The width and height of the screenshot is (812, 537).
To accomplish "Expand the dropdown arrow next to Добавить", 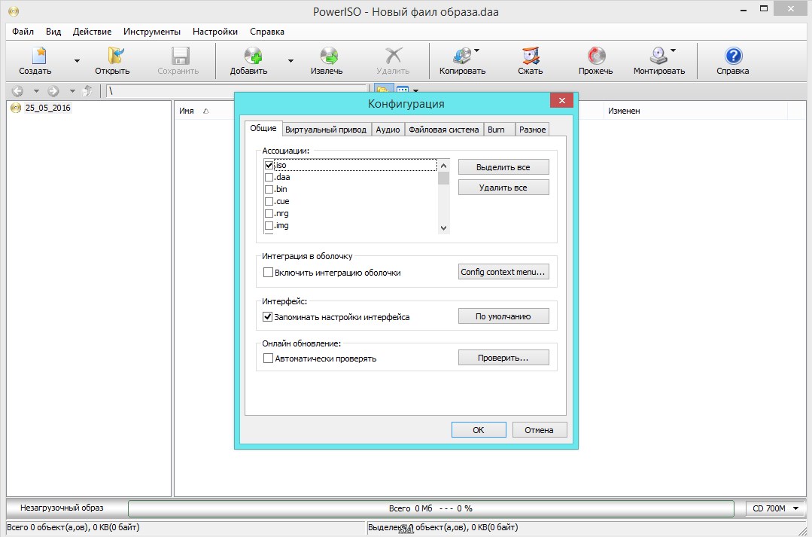I will tap(290, 61).
